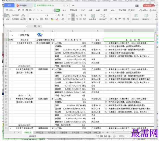Expand the font color dropdown arrow
The width and height of the screenshot is (163, 142).
[x=59, y=19]
